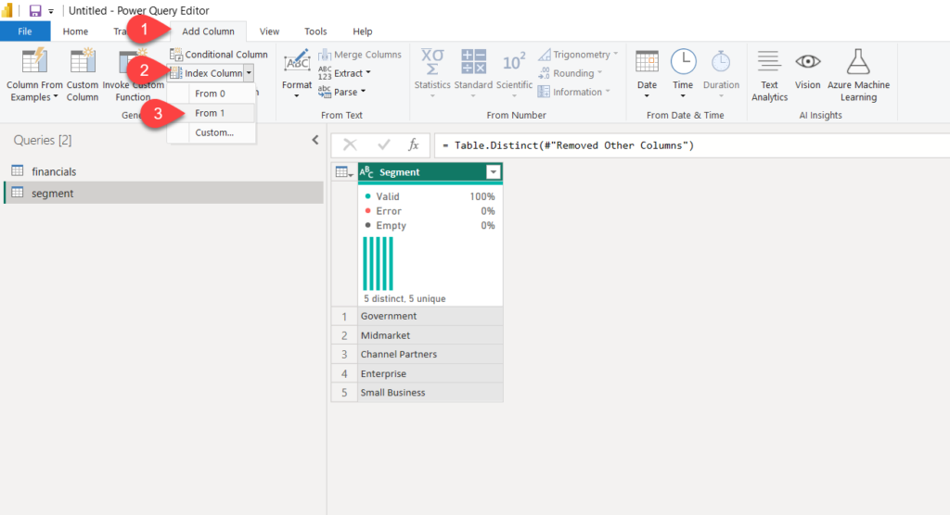
Task: Click the Save icon in title bar
Action: (35, 11)
